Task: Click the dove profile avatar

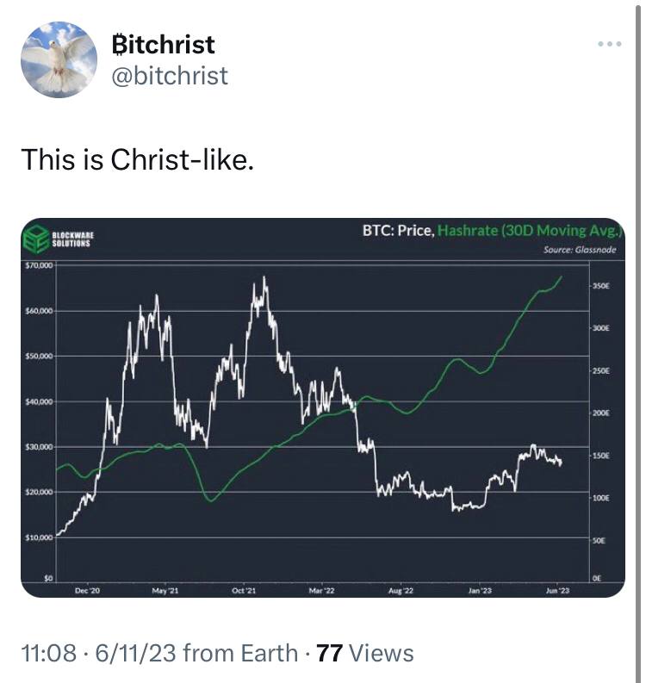Action: coord(59,59)
